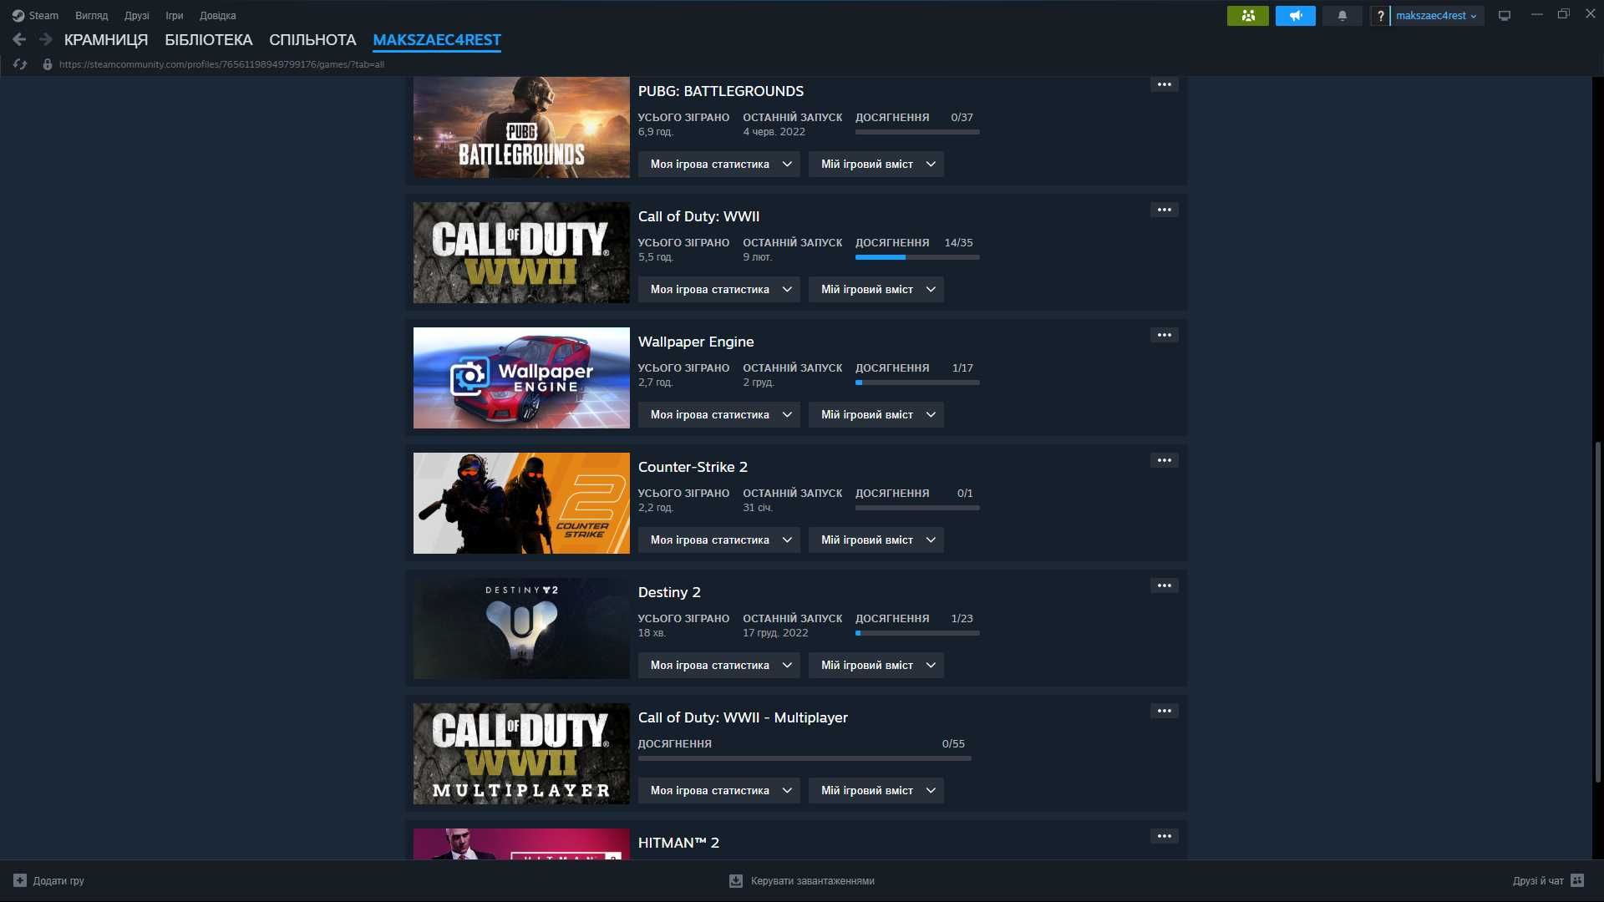1604x902 pixels.
Task: Switch to the СПІЛЬНОТА tab
Action: (312, 40)
